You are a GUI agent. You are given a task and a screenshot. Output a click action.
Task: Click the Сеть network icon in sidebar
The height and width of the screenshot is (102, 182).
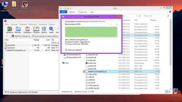63,63
